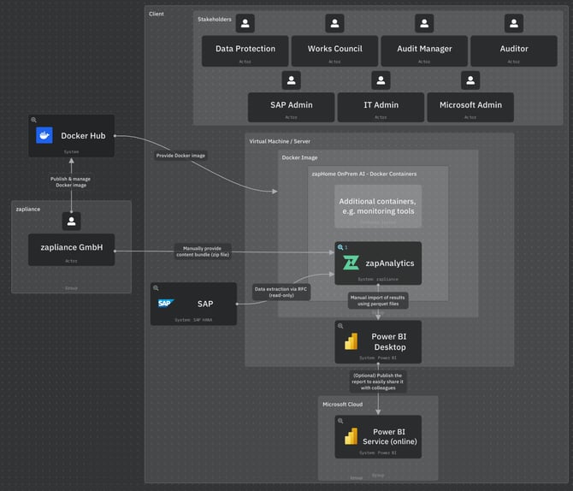Click the green zapAnalytics logo
Viewport: 573px width, 491px height.
click(x=351, y=263)
